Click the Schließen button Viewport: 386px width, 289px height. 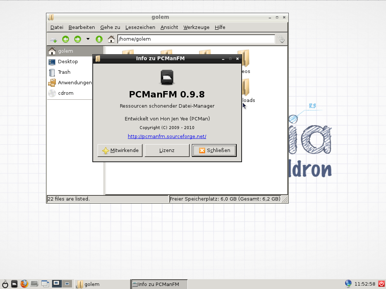pyautogui.click(x=214, y=151)
